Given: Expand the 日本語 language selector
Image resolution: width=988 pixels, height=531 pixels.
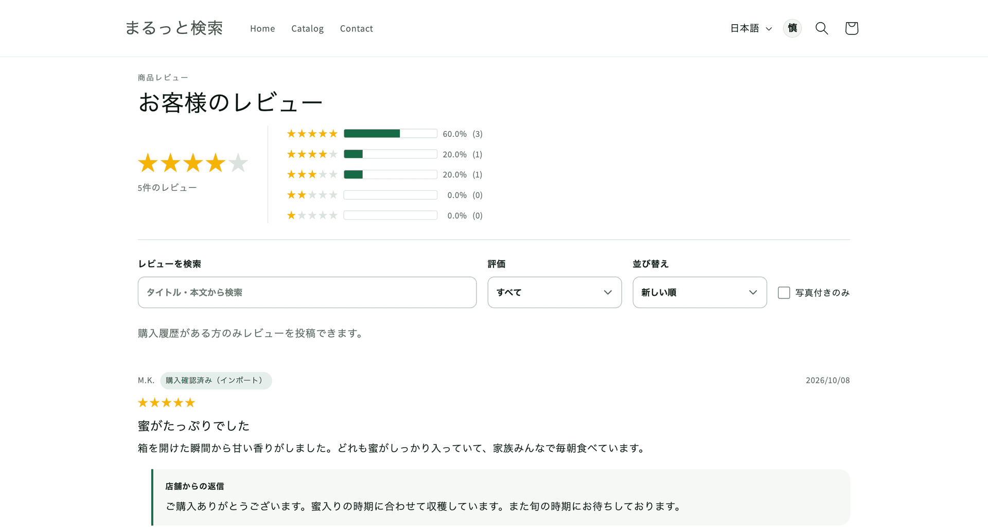Looking at the screenshot, I should [x=751, y=28].
